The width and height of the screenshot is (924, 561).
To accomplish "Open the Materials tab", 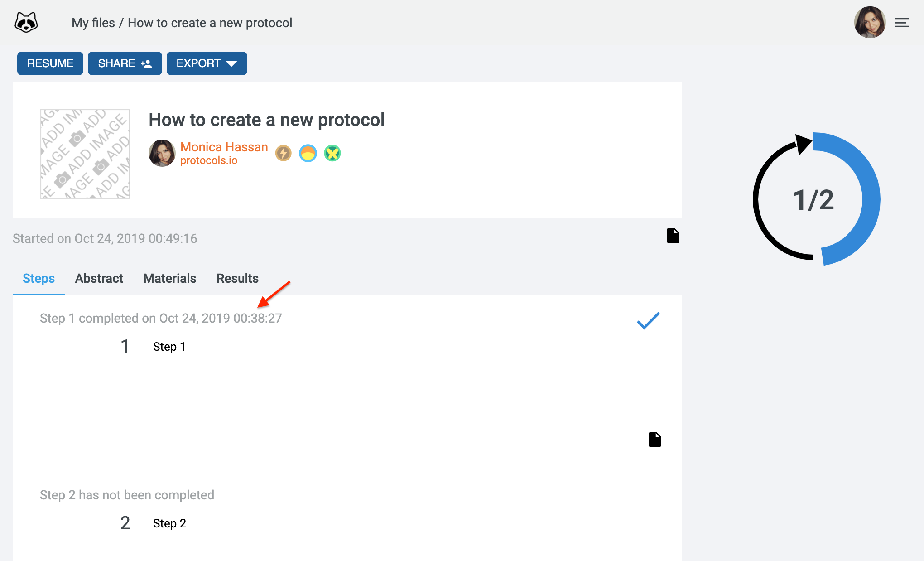I will [x=169, y=278].
